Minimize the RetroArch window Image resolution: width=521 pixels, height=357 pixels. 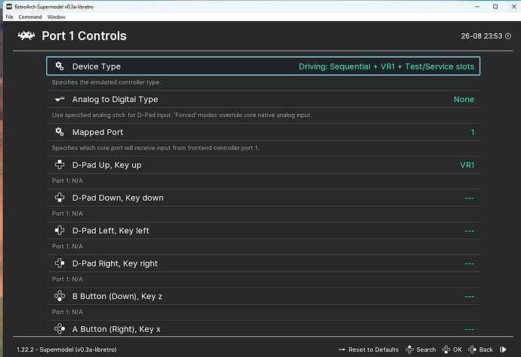477,6
